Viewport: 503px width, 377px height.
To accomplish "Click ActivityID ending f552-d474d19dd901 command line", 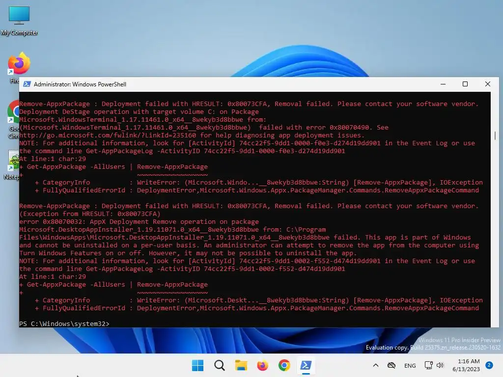I will [182, 269].
